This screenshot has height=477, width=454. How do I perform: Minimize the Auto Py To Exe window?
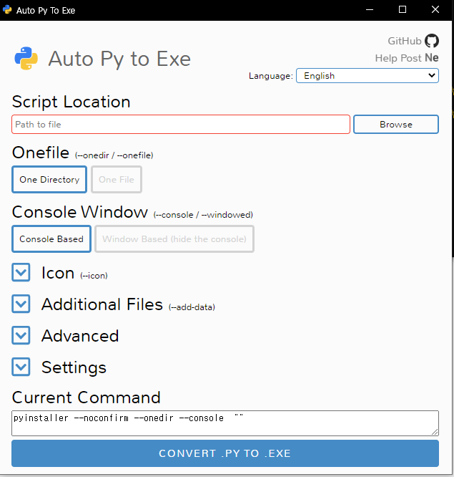tap(370, 10)
